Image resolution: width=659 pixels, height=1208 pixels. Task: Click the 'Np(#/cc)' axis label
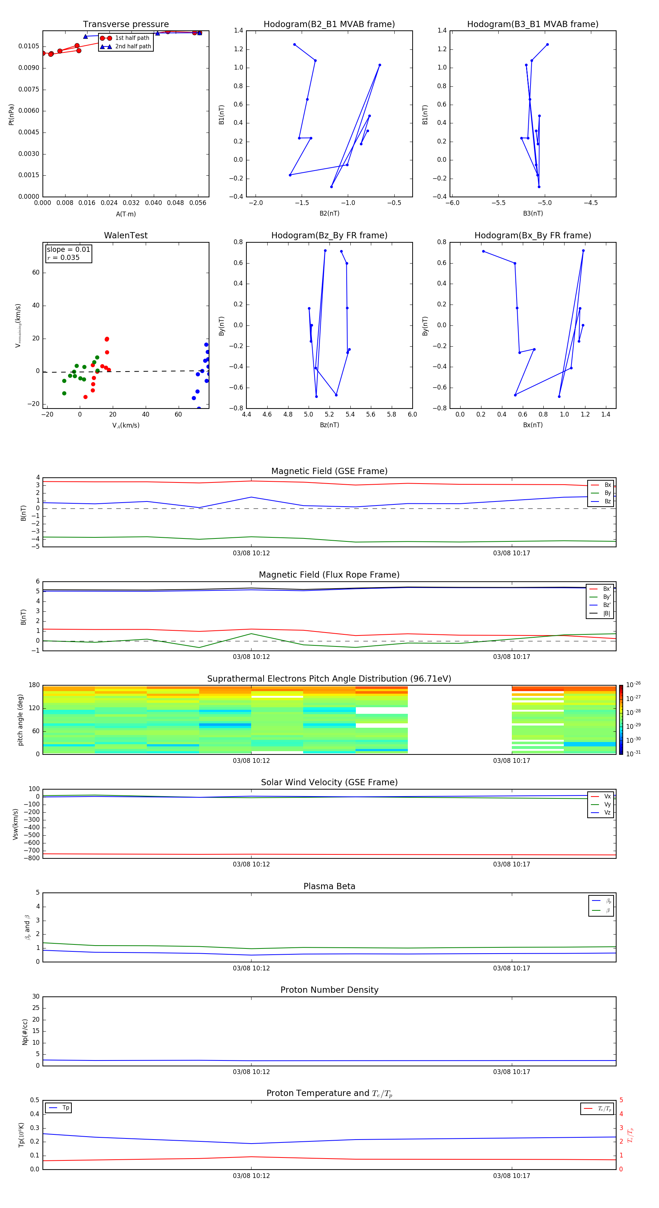pos(25,1031)
